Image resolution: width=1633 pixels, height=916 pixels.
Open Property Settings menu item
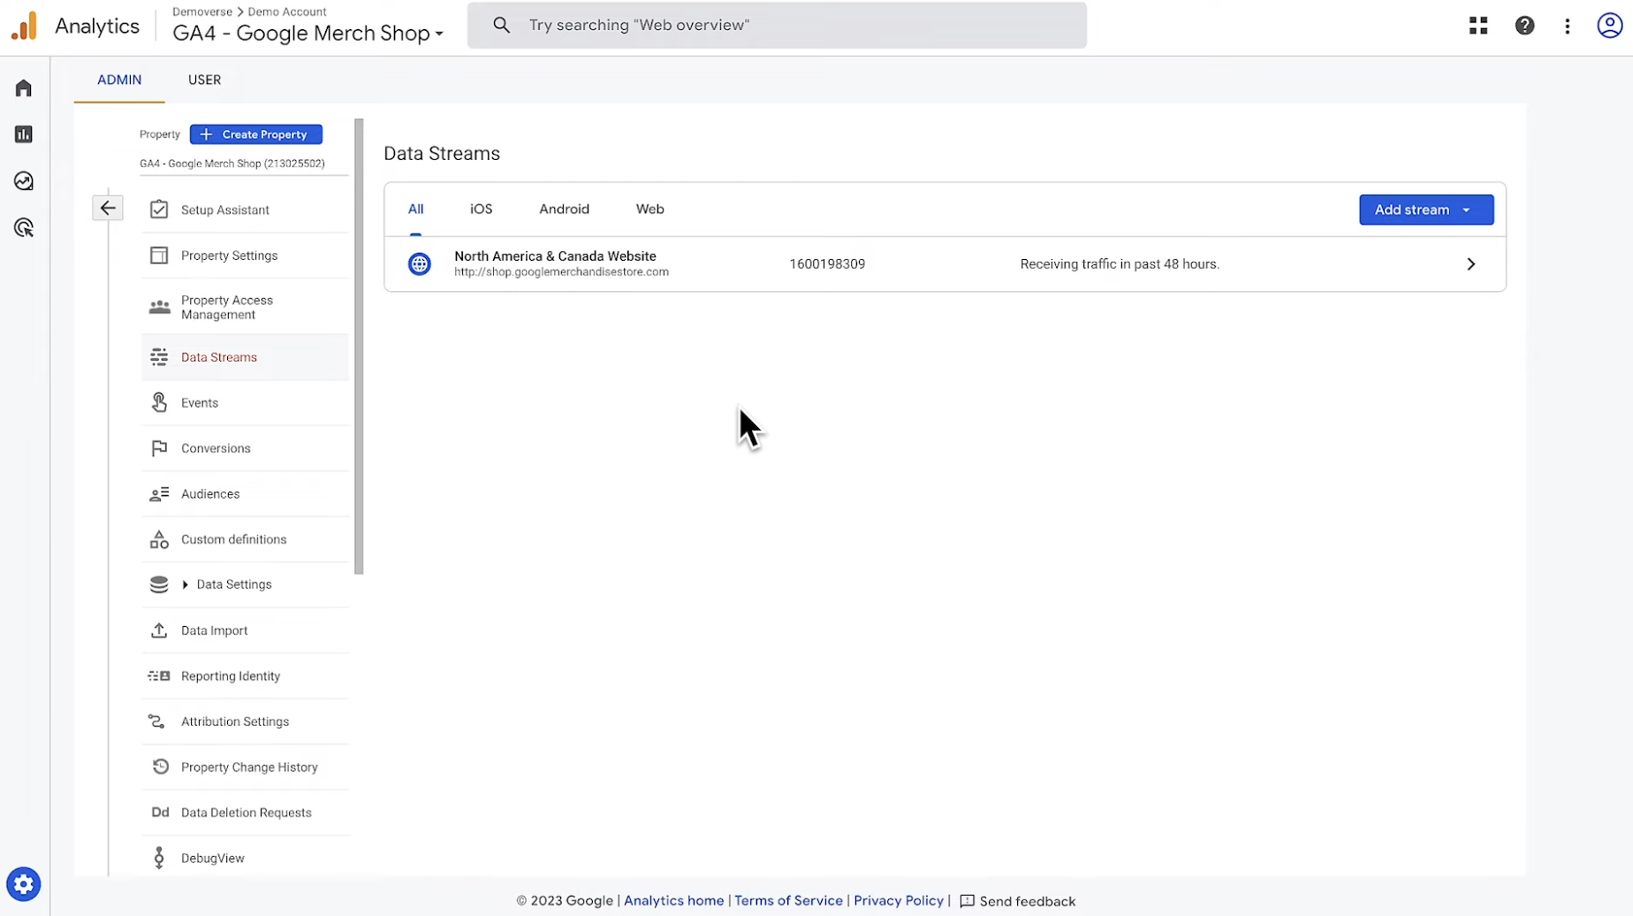(x=245, y=256)
